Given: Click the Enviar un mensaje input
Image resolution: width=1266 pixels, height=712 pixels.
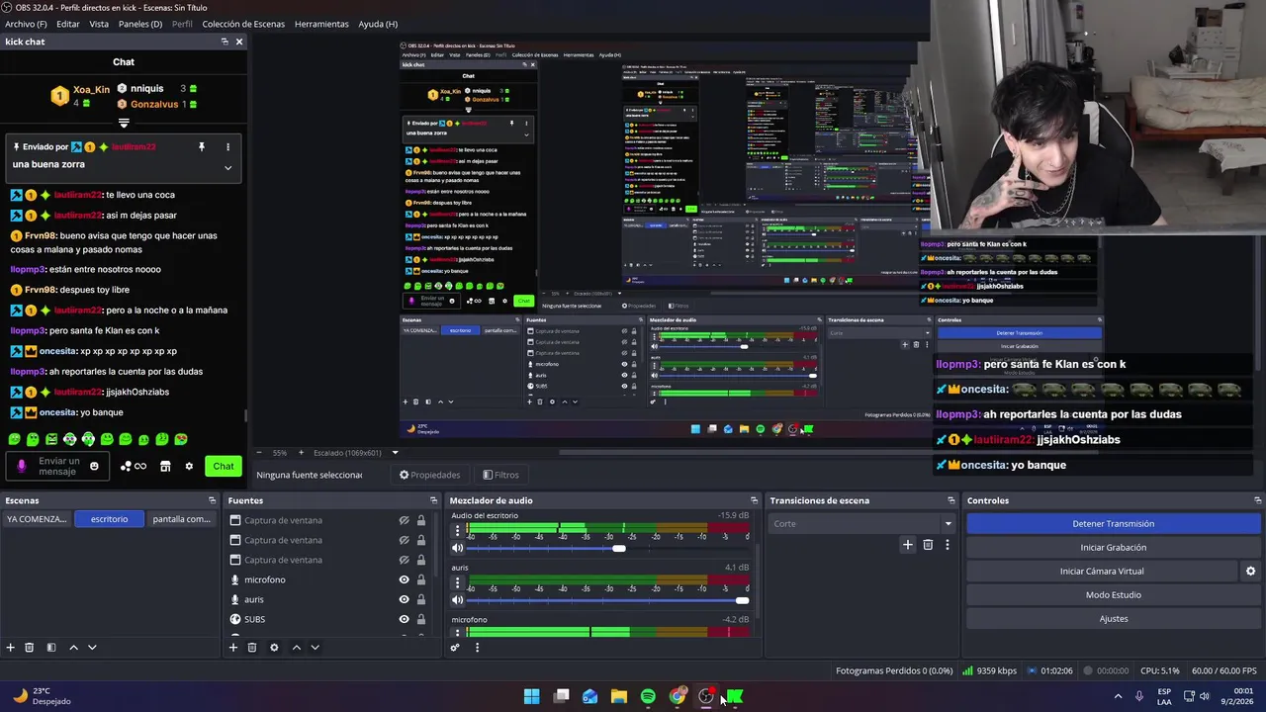Looking at the screenshot, I should point(59,467).
